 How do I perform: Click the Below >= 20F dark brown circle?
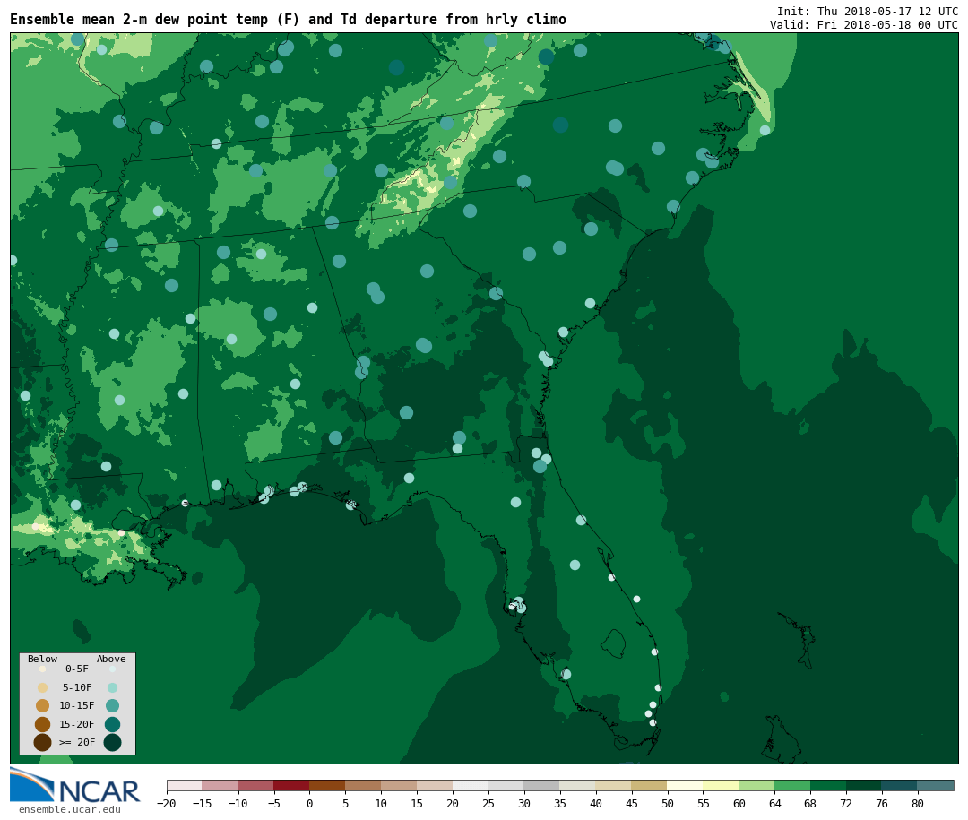[43, 742]
